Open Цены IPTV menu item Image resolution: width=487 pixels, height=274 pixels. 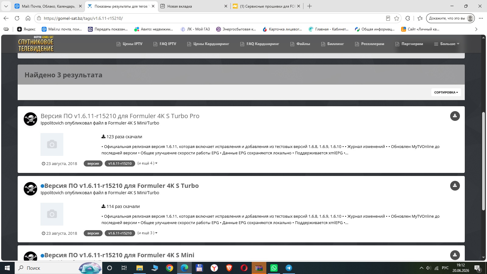[129, 44]
